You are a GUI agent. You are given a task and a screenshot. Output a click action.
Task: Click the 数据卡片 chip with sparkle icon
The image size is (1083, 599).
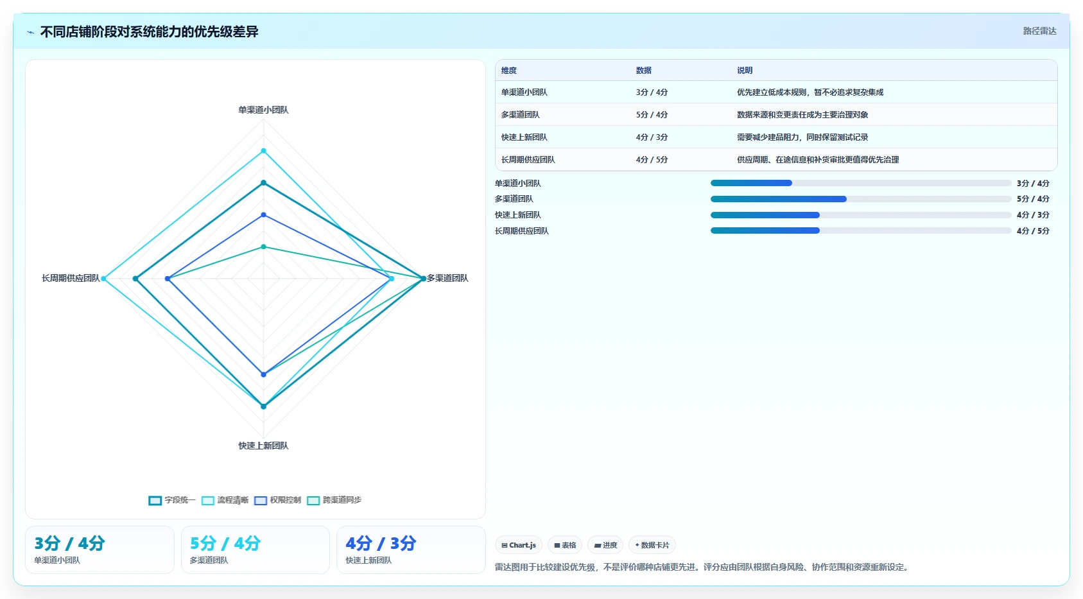click(x=652, y=545)
